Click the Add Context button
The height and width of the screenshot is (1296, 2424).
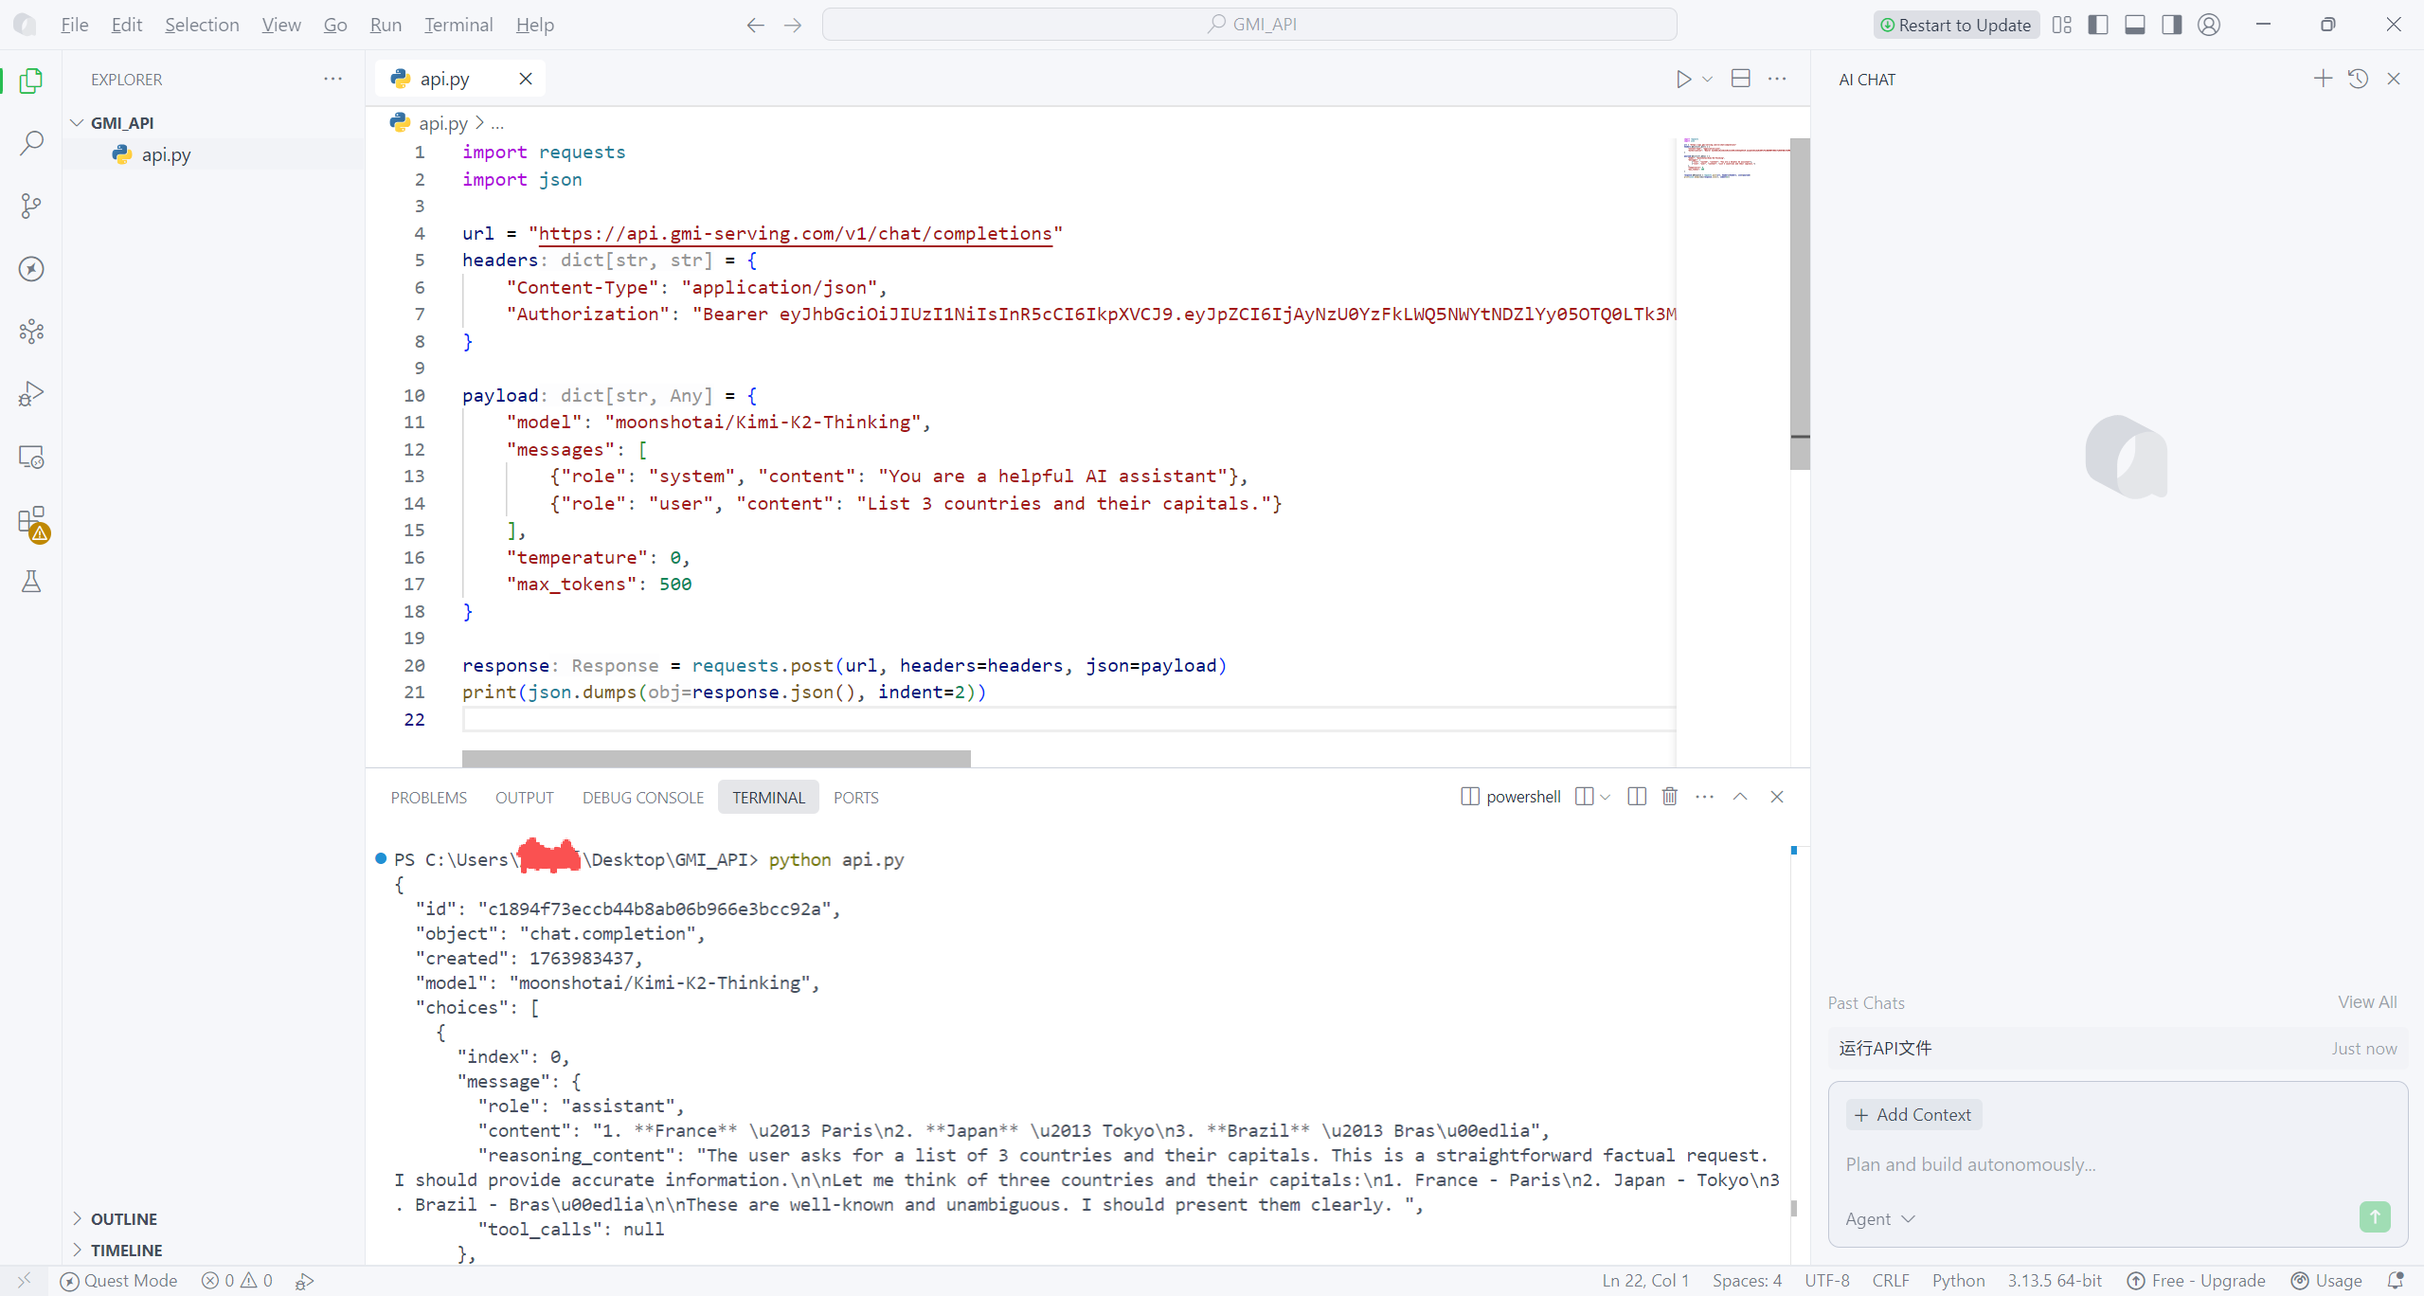[x=1913, y=1115]
